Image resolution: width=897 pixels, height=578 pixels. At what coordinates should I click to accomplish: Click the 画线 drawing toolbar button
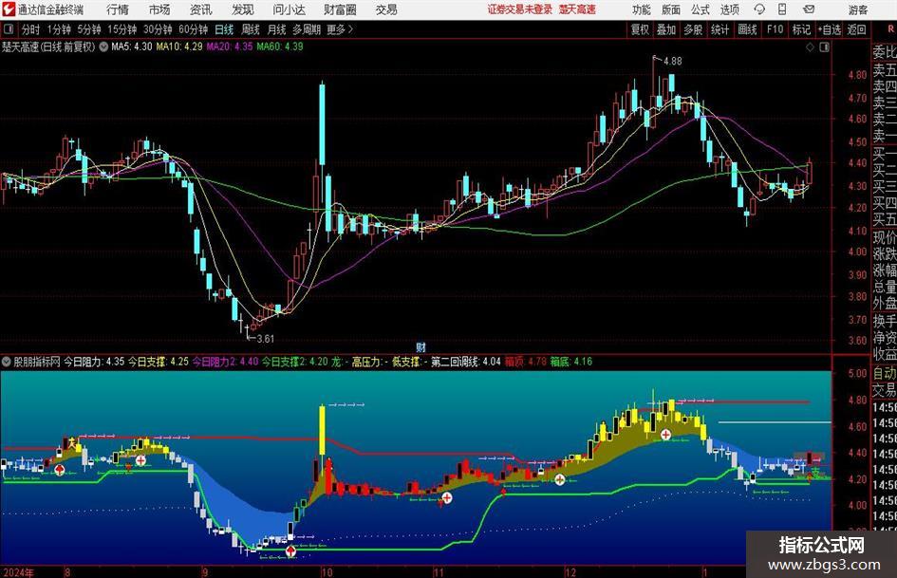coord(747,29)
